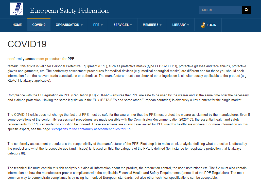Click the large COVID19 page heading
Image resolution: width=261 pixels, height=182 pixels.
[x=27, y=44]
